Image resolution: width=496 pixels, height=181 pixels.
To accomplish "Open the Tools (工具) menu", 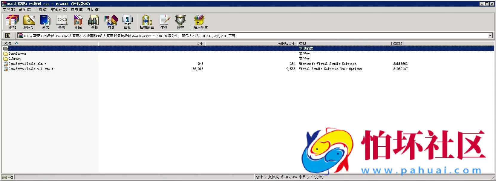I will pos(41,10).
